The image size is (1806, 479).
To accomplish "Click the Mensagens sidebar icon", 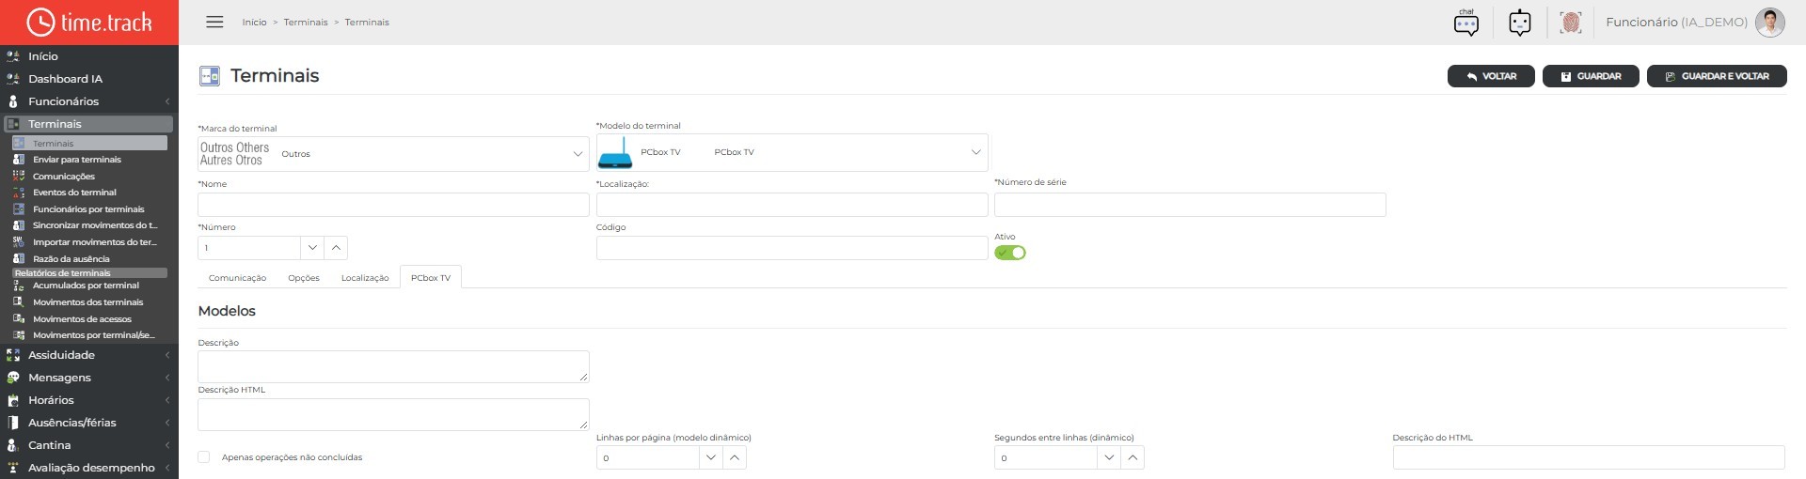I will (13, 378).
